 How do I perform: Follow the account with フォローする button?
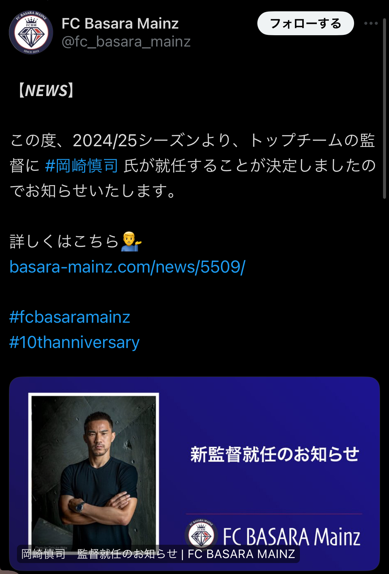pyautogui.click(x=306, y=23)
